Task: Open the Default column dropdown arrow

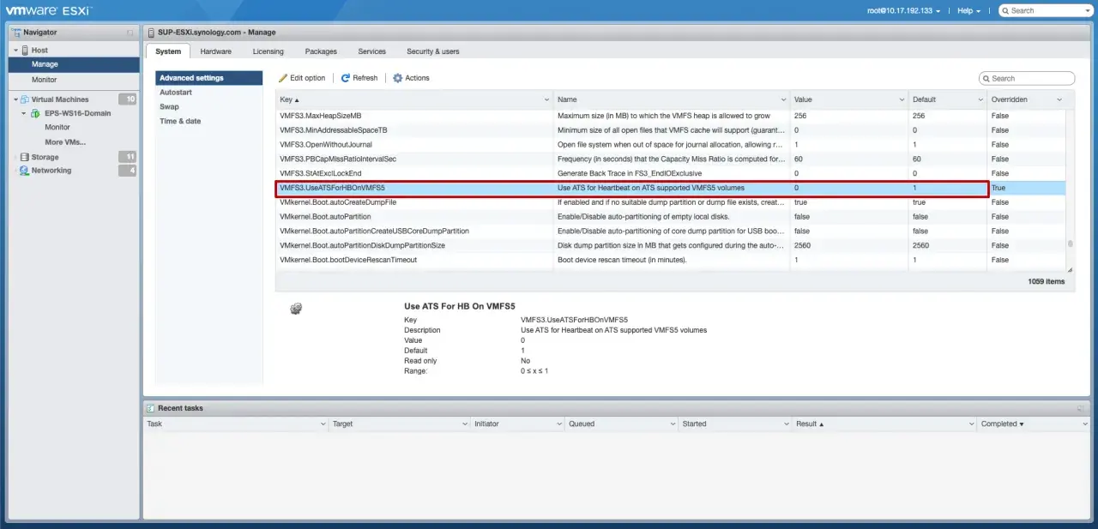Action: click(980, 99)
